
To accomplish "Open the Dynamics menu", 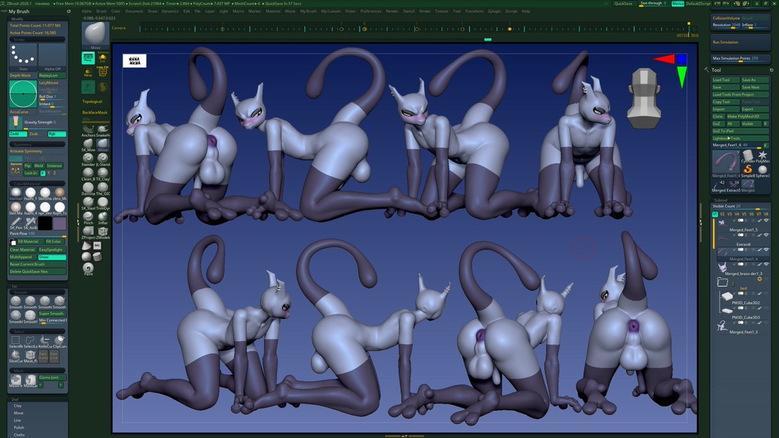I will (170, 11).
